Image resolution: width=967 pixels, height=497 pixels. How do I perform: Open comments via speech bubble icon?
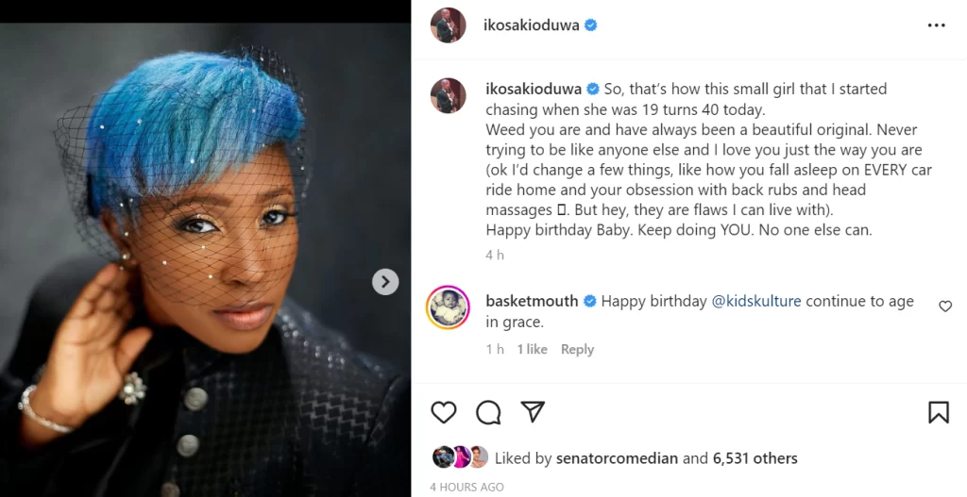pos(488,412)
